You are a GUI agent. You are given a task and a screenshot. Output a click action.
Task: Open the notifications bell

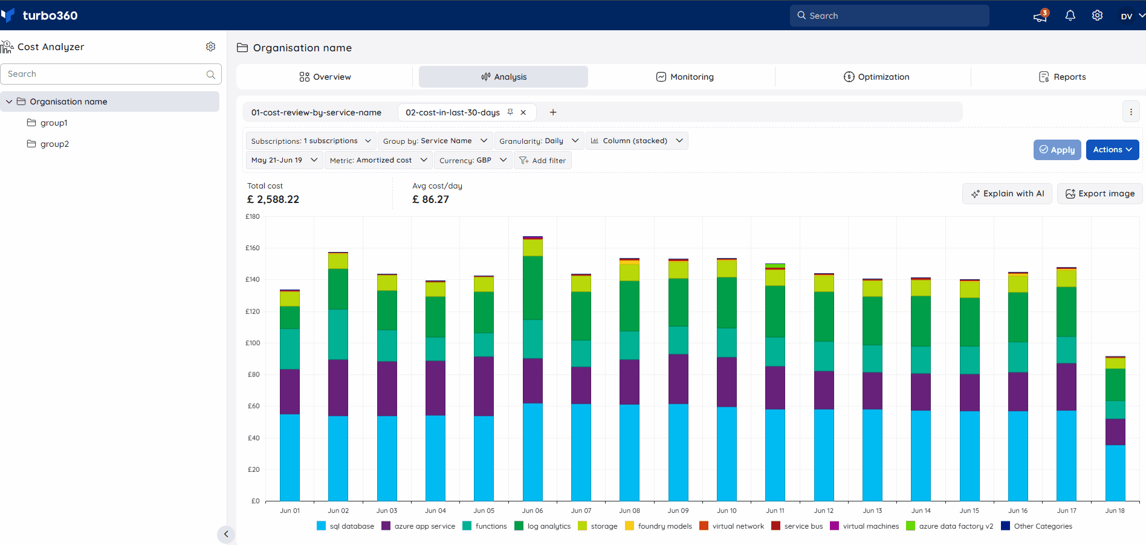(x=1070, y=16)
